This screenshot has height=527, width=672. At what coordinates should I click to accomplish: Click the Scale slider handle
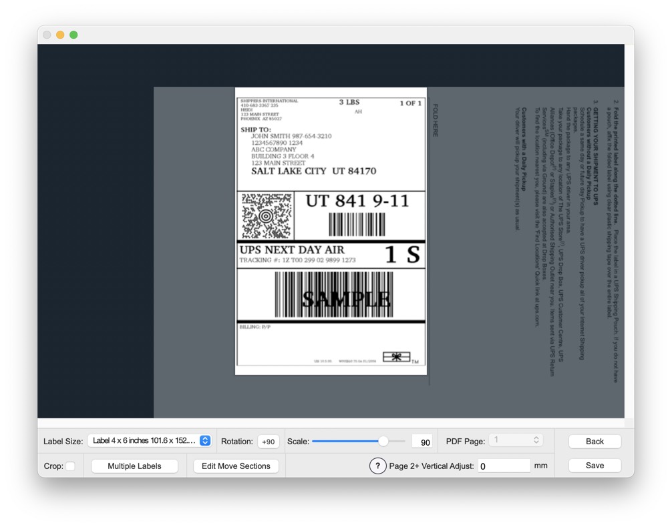point(383,441)
